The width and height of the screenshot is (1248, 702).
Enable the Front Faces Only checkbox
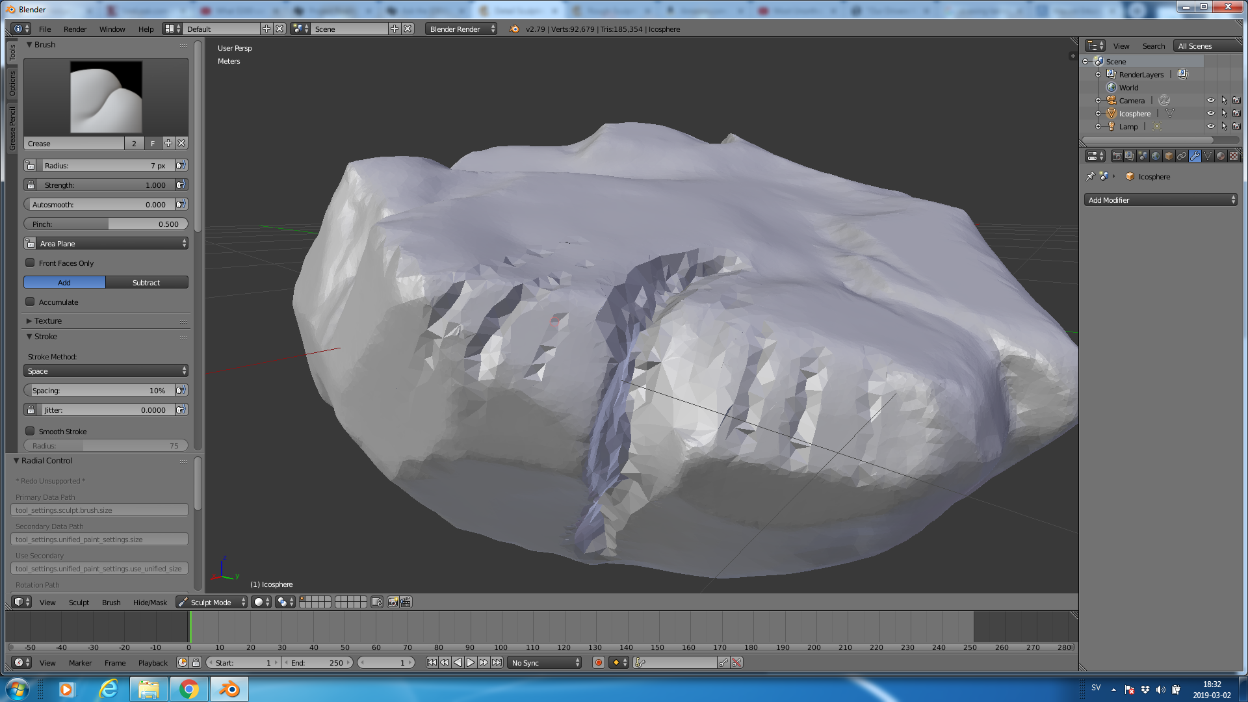click(x=30, y=263)
